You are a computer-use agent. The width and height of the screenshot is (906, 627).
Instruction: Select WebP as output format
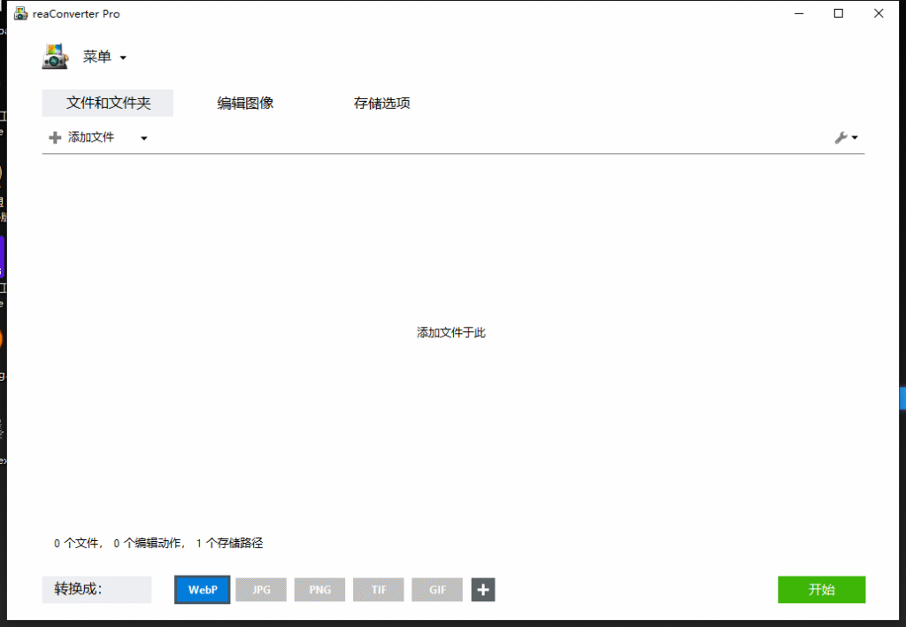pos(203,590)
